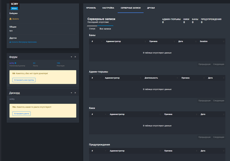Switch to the Все записи sub-tab
The height and width of the screenshot is (161, 230).
click(x=105, y=29)
